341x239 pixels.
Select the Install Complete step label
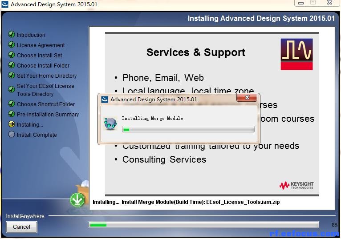[37, 135]
